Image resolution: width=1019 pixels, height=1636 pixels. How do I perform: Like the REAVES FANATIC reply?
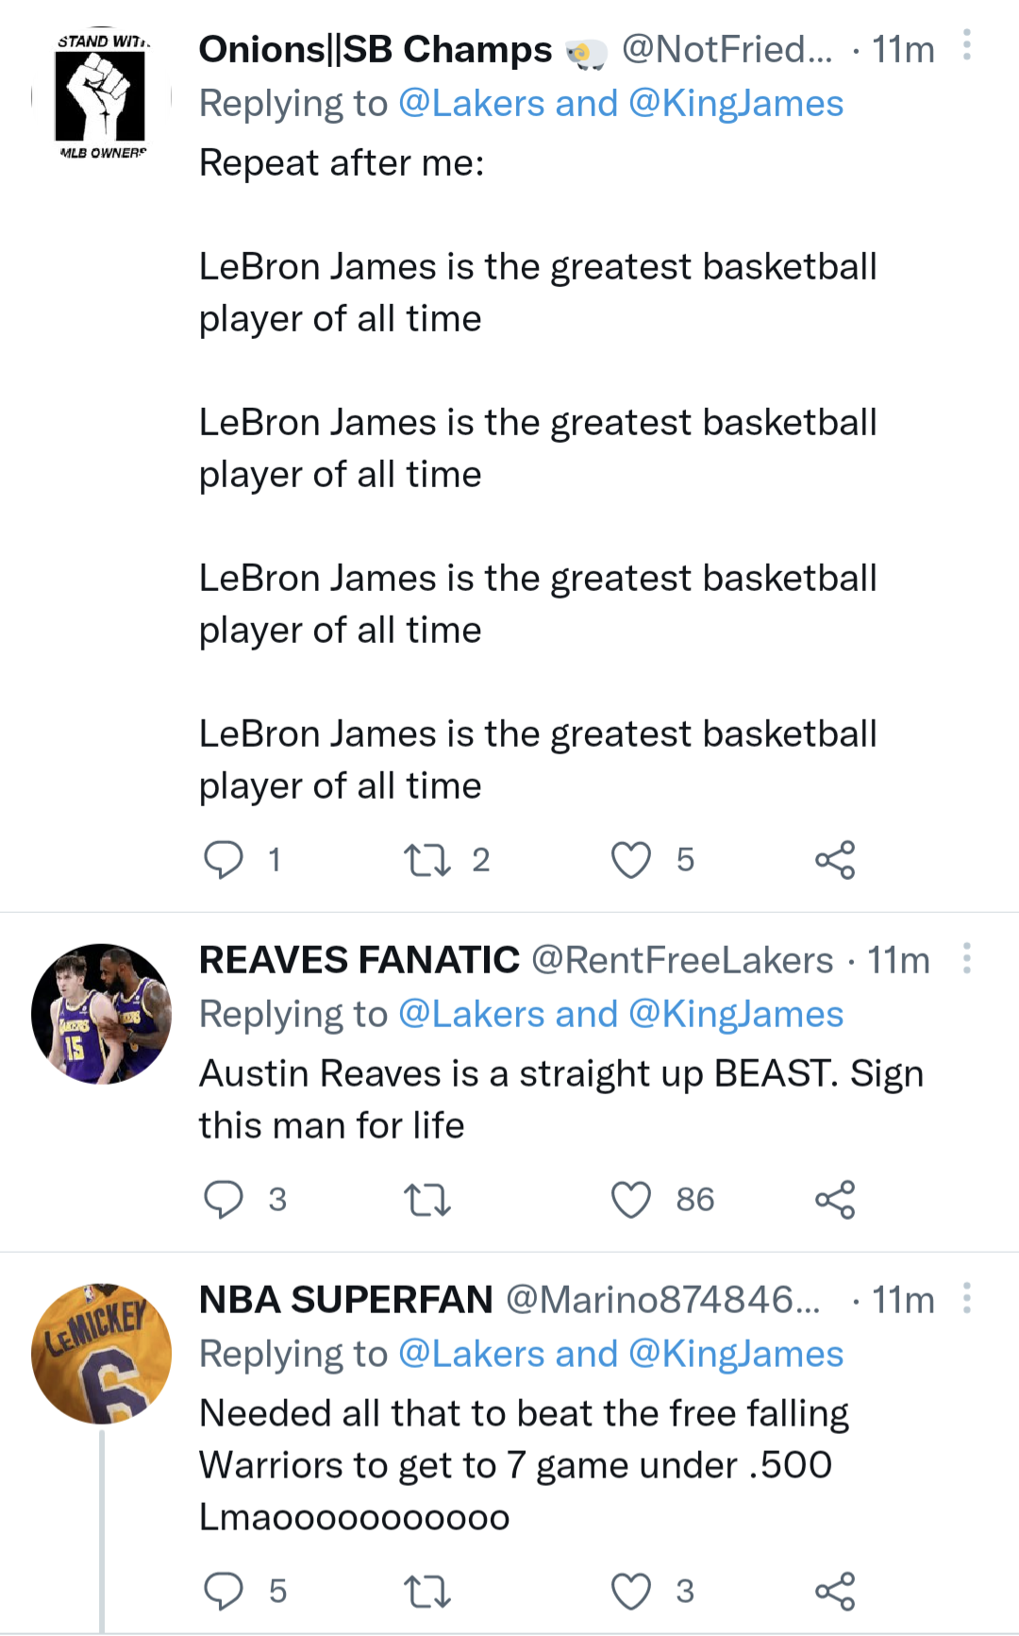point(630,1200)
